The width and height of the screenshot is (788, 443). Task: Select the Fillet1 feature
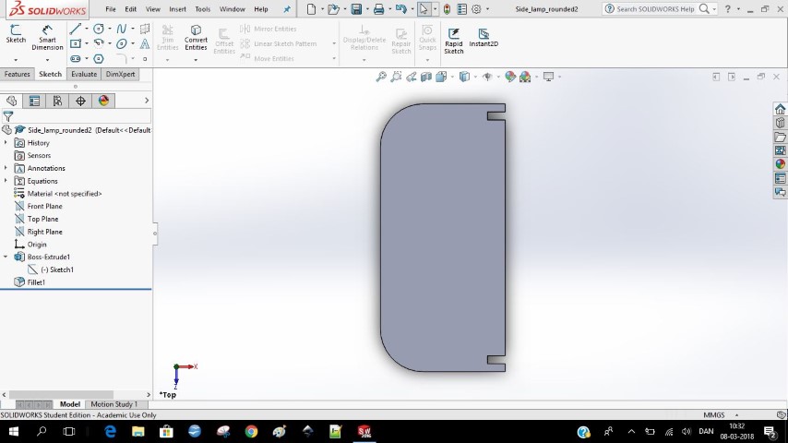click(36, 282)
